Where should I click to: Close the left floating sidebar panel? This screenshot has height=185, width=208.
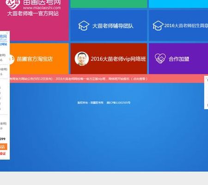point(7,33)
